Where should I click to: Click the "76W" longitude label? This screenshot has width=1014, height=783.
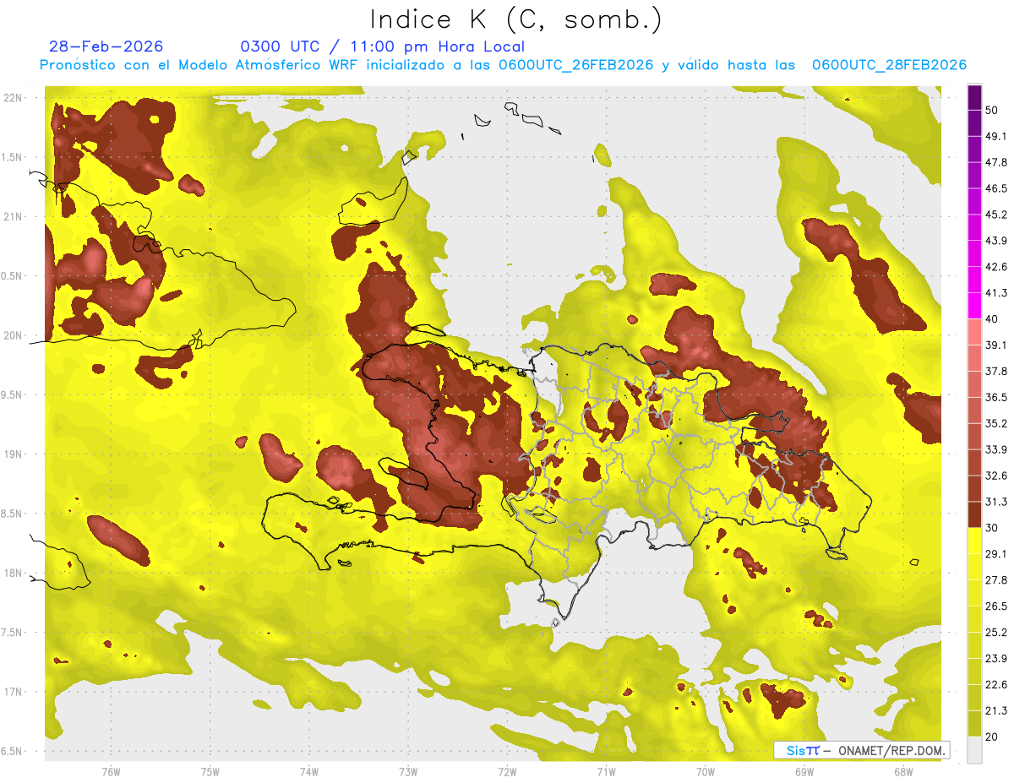[x=111, y=771]
